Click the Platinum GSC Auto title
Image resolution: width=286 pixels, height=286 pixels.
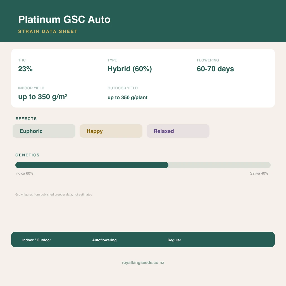click(x=65, y=19)
